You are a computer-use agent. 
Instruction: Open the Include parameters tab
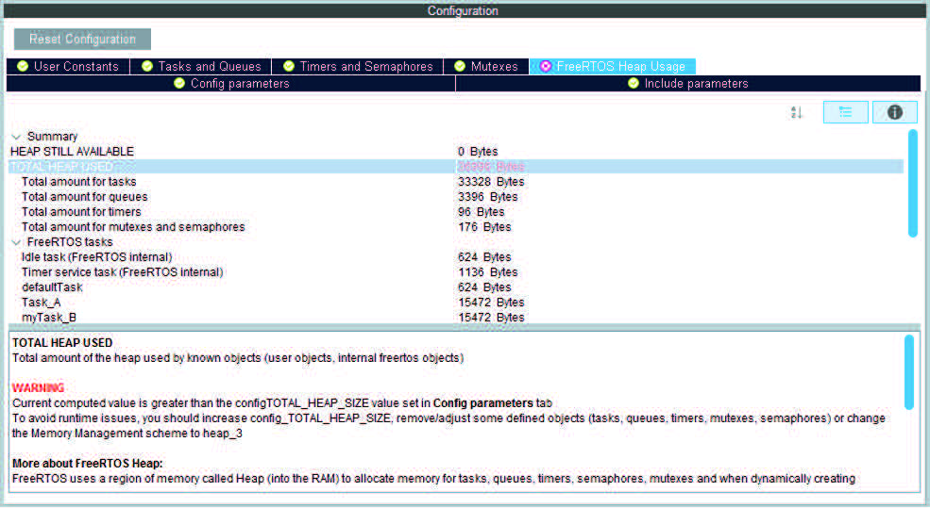688,84
